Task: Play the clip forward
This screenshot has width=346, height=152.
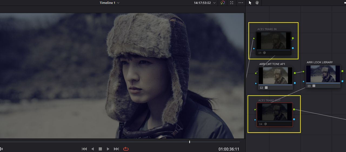Action: click(x=108, y=149)
